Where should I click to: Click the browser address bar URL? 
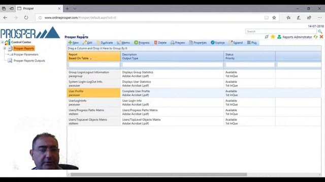tap(80, 18)
